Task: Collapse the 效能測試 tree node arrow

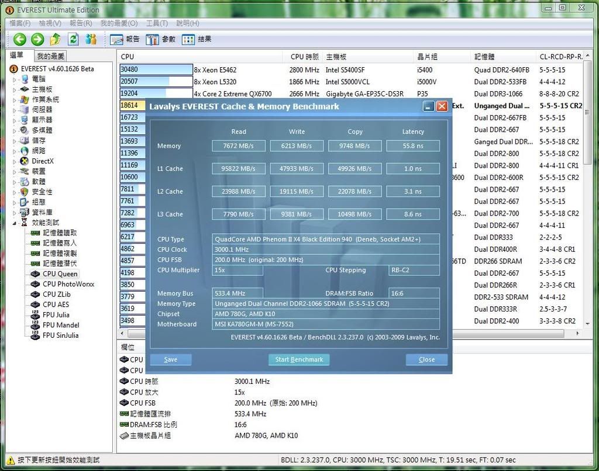Action: 15,223
